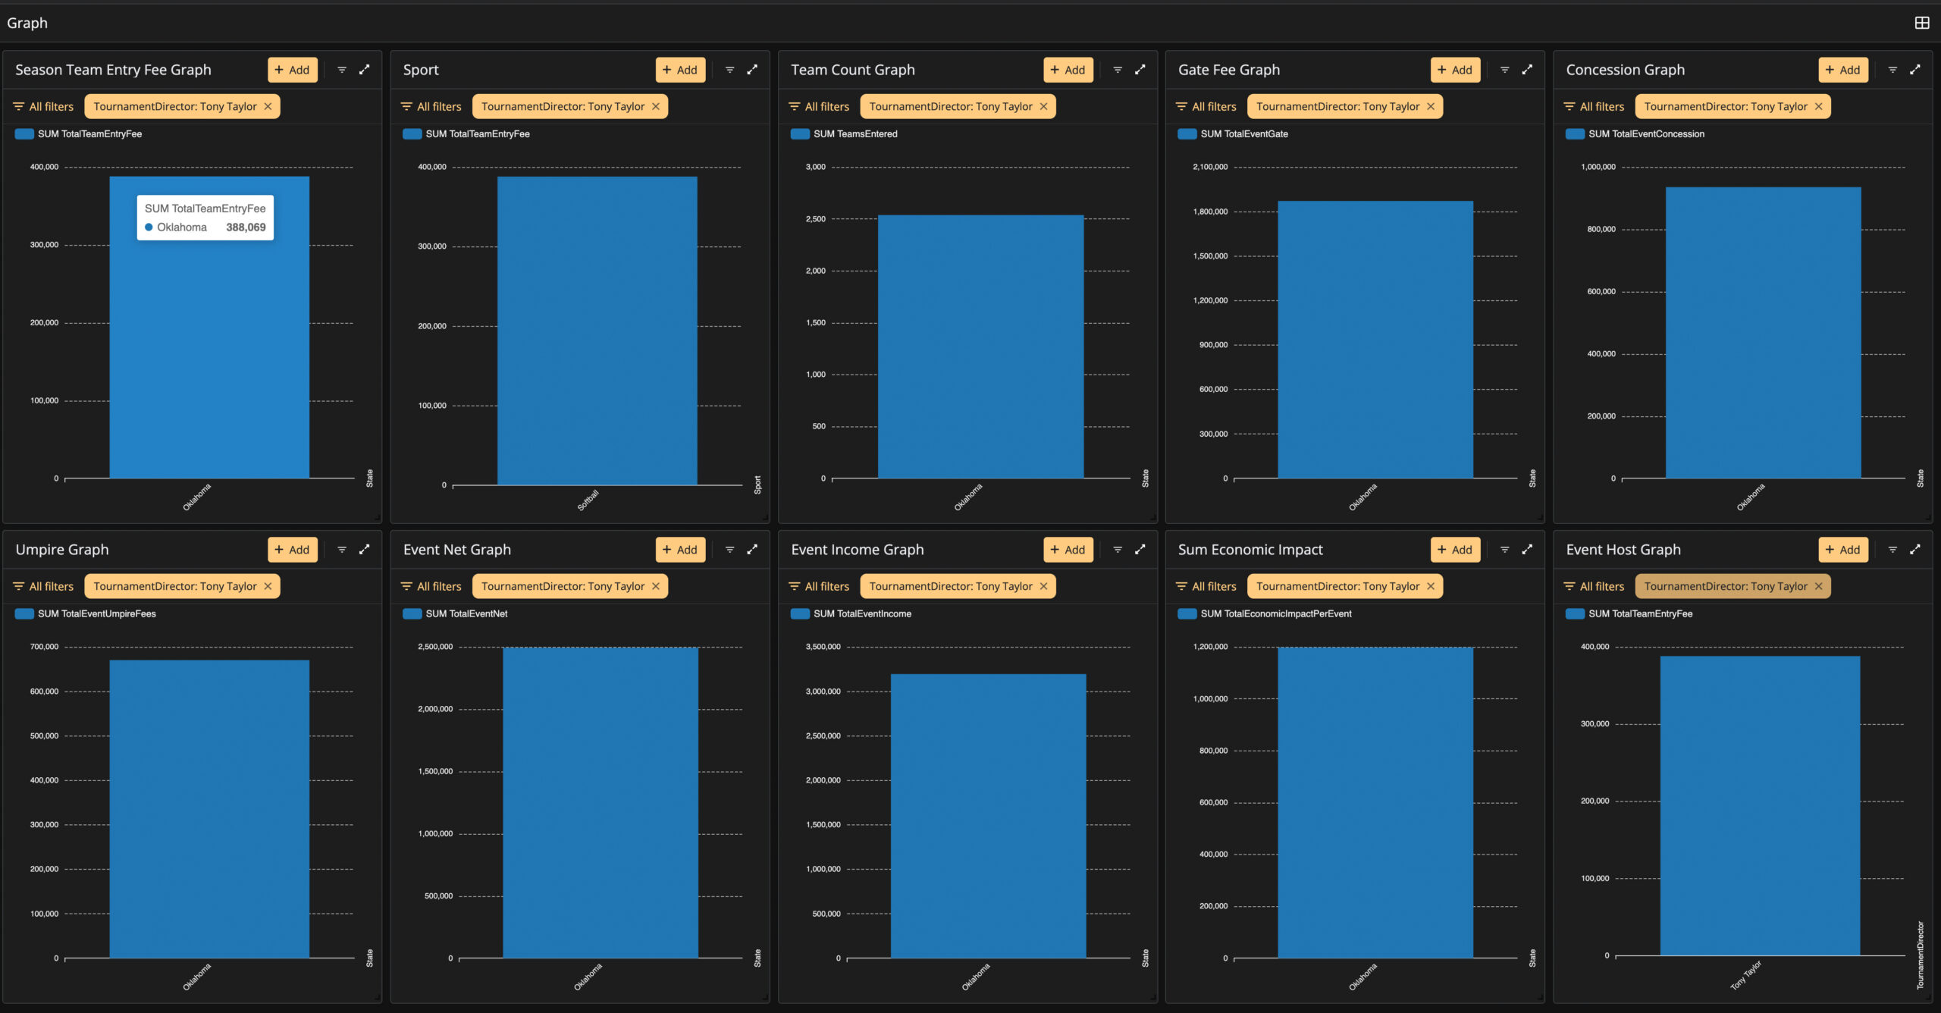
Task: Open All filters in Sum Economic Impact
Action: [1206, 586]
